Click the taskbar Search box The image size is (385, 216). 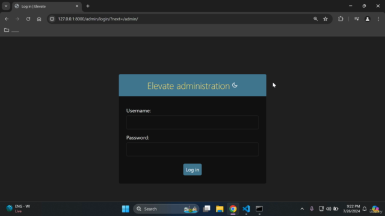(166, 209)
